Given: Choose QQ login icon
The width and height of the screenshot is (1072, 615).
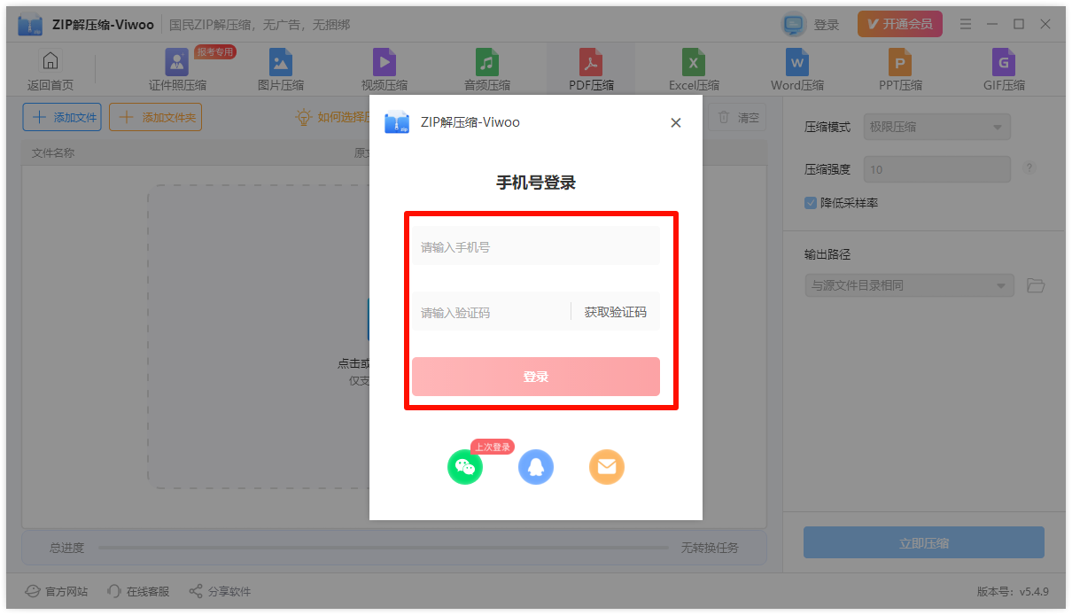Looking at the screenshot, I should click(x=536, y=466).
